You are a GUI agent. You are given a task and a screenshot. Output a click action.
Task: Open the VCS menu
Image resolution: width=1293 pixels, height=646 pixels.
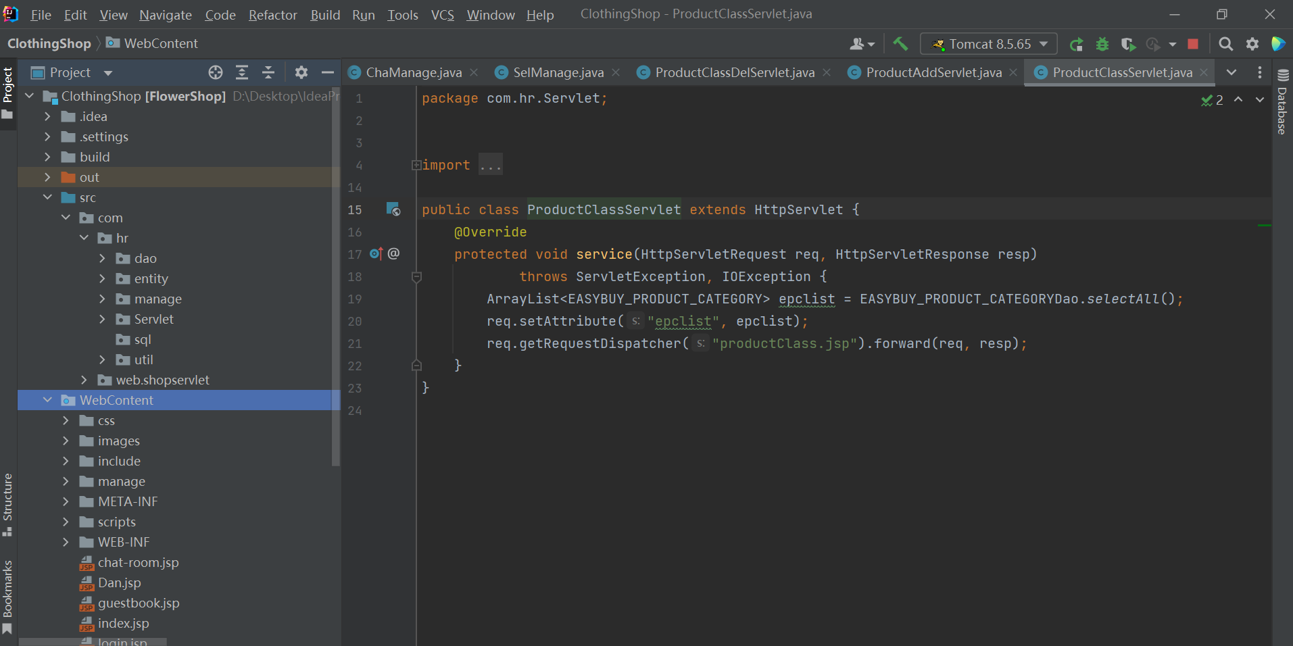click(x=443, y=15)
